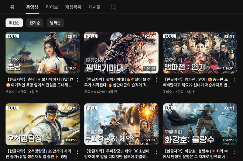Open title link 【한글자막】팔백기마대
Viewport: 243px width, 161px height.
coord(118,82)
